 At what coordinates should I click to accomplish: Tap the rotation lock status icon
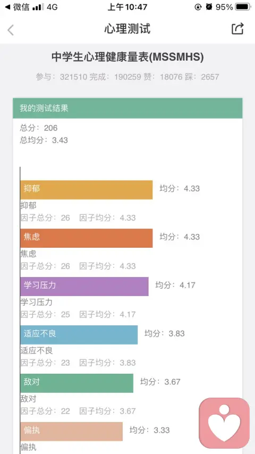[198, 7]
